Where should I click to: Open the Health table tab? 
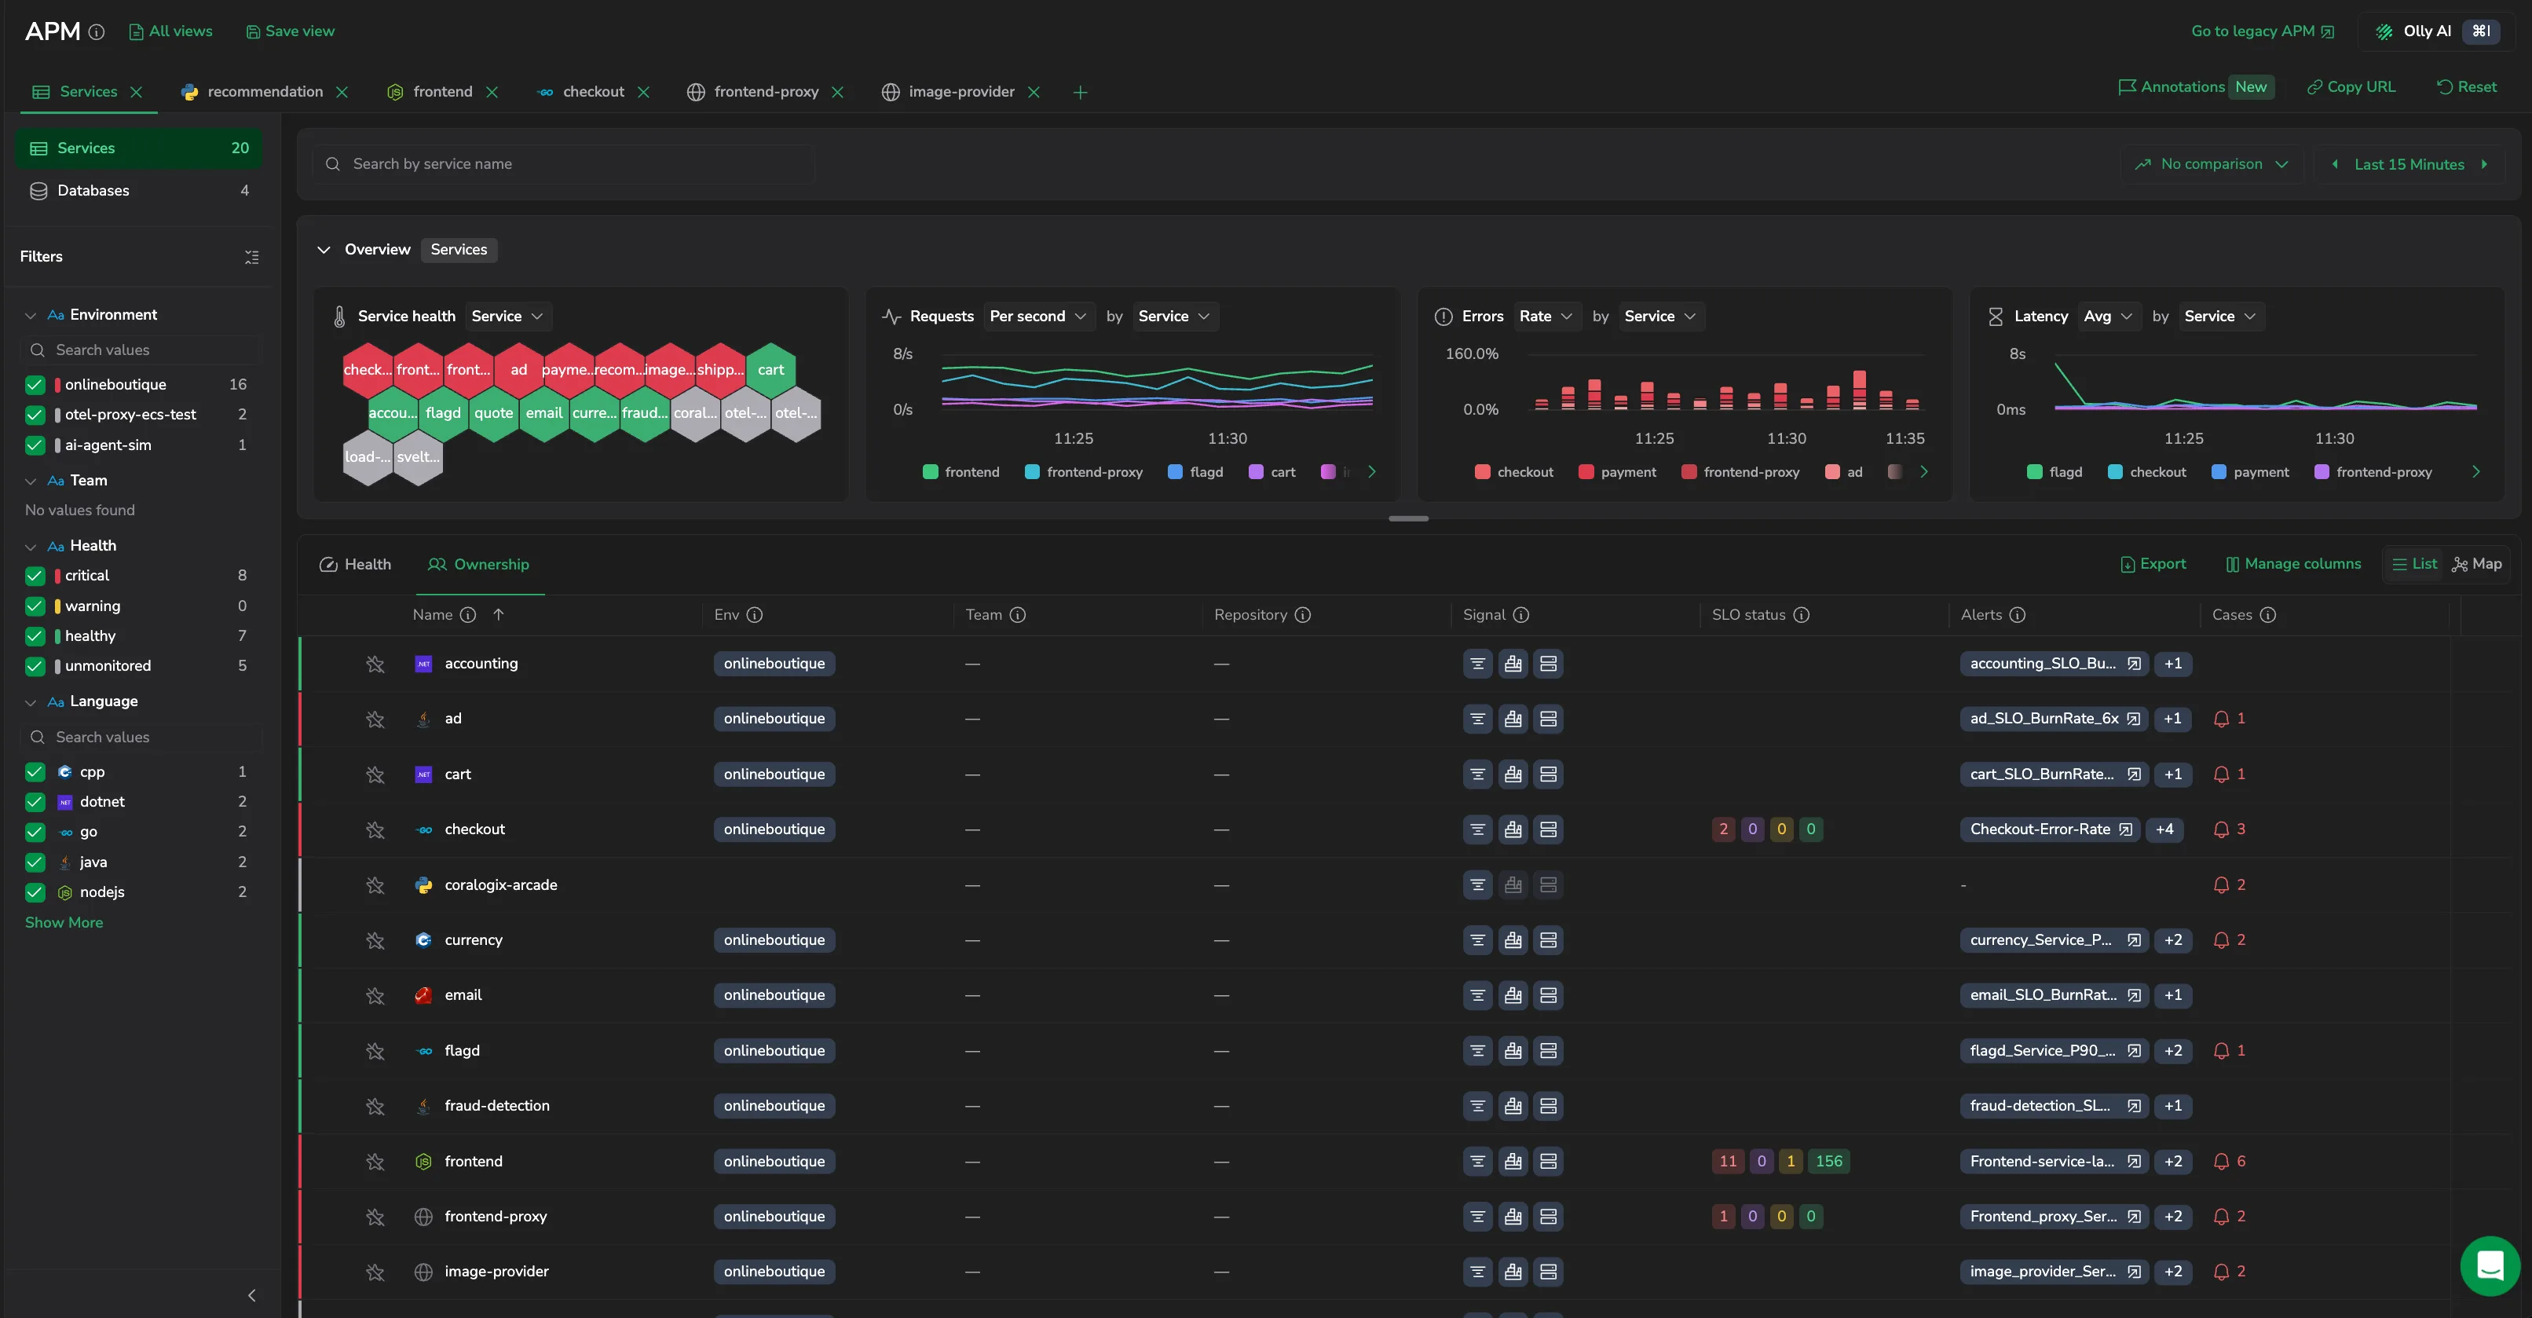tap(355, 564)
